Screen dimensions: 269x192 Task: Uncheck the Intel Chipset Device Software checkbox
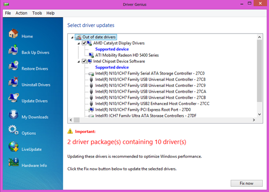(84, 61)
